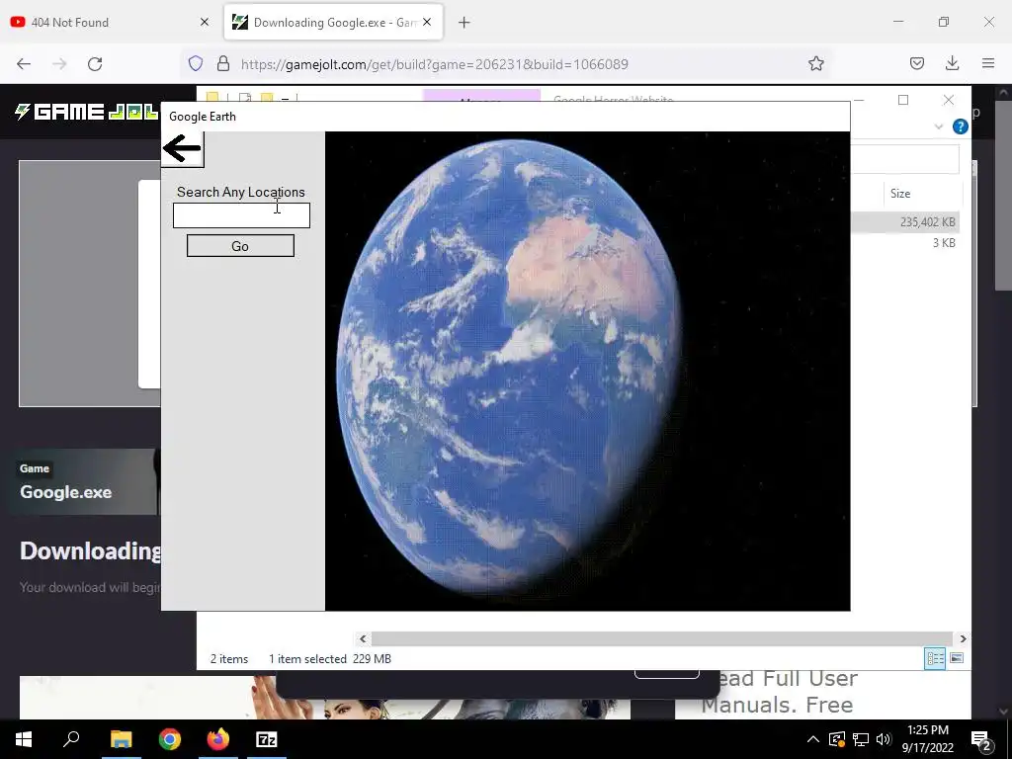Screen dimensions: 1012x759
Task: Open the taskbar clock and date
Action: tap(927, 739)
